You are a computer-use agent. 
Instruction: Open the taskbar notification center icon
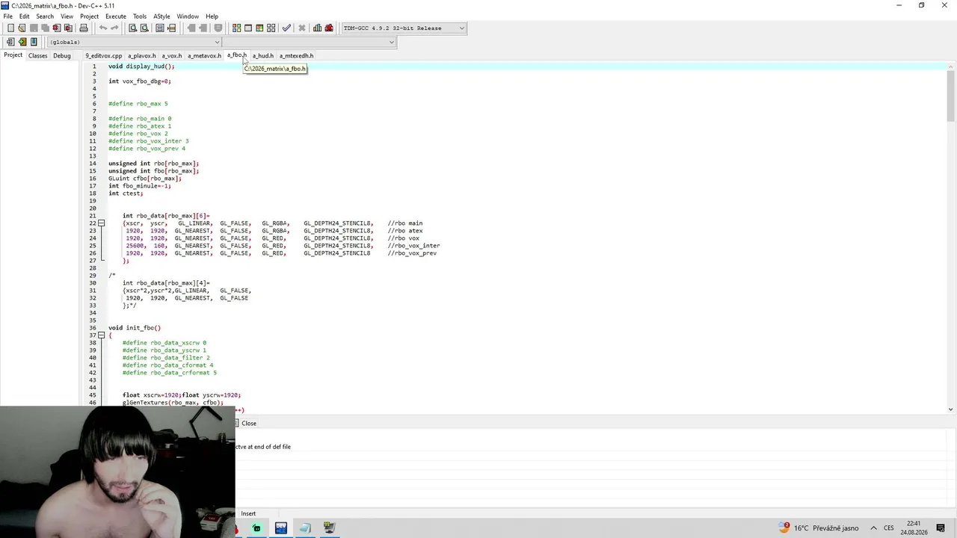[x=940, y=528]
